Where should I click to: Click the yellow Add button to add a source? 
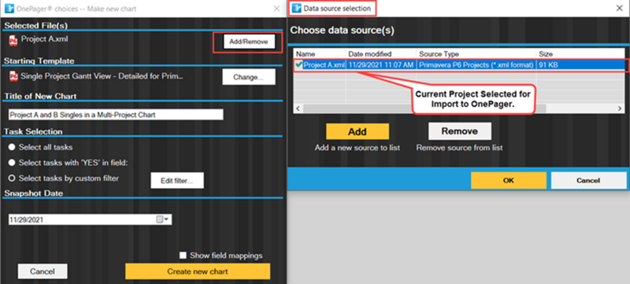point(358,131)
